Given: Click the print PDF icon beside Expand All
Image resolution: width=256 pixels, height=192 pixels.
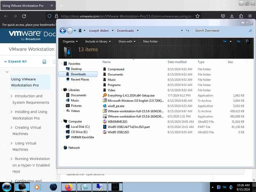Looking at the screenshot, I should tap(44, 61).
